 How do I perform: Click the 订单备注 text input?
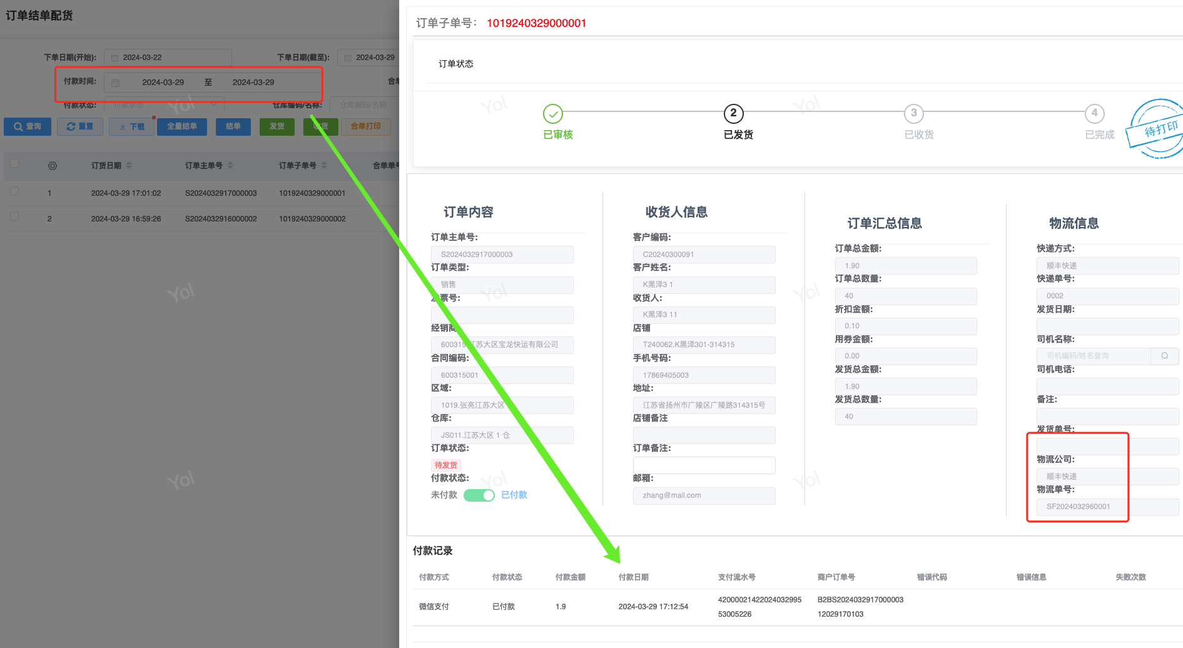pos(704,465)
